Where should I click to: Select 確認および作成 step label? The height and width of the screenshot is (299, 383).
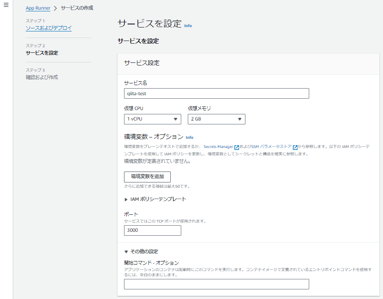[42, 77]
